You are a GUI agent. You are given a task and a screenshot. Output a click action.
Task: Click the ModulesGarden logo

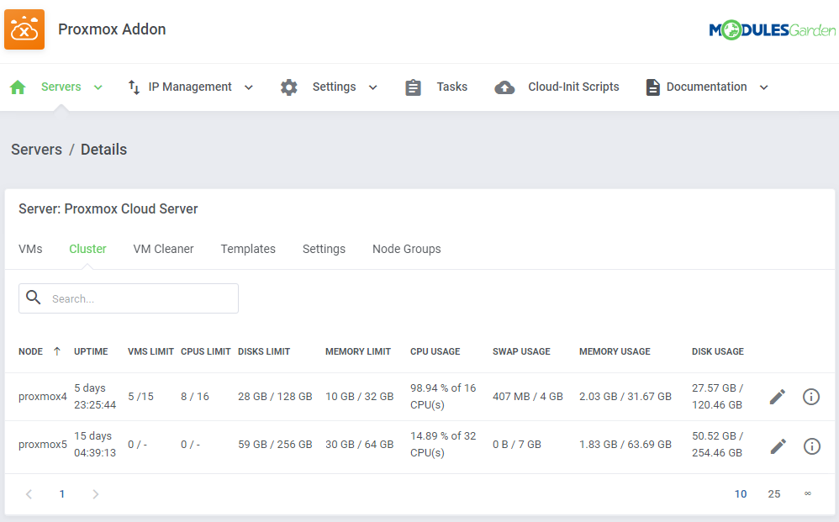(772, 30)
